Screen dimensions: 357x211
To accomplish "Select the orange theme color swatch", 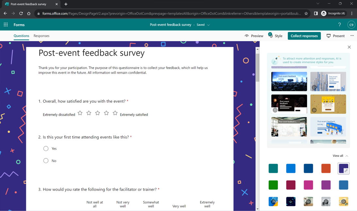I will pos(326,168).
